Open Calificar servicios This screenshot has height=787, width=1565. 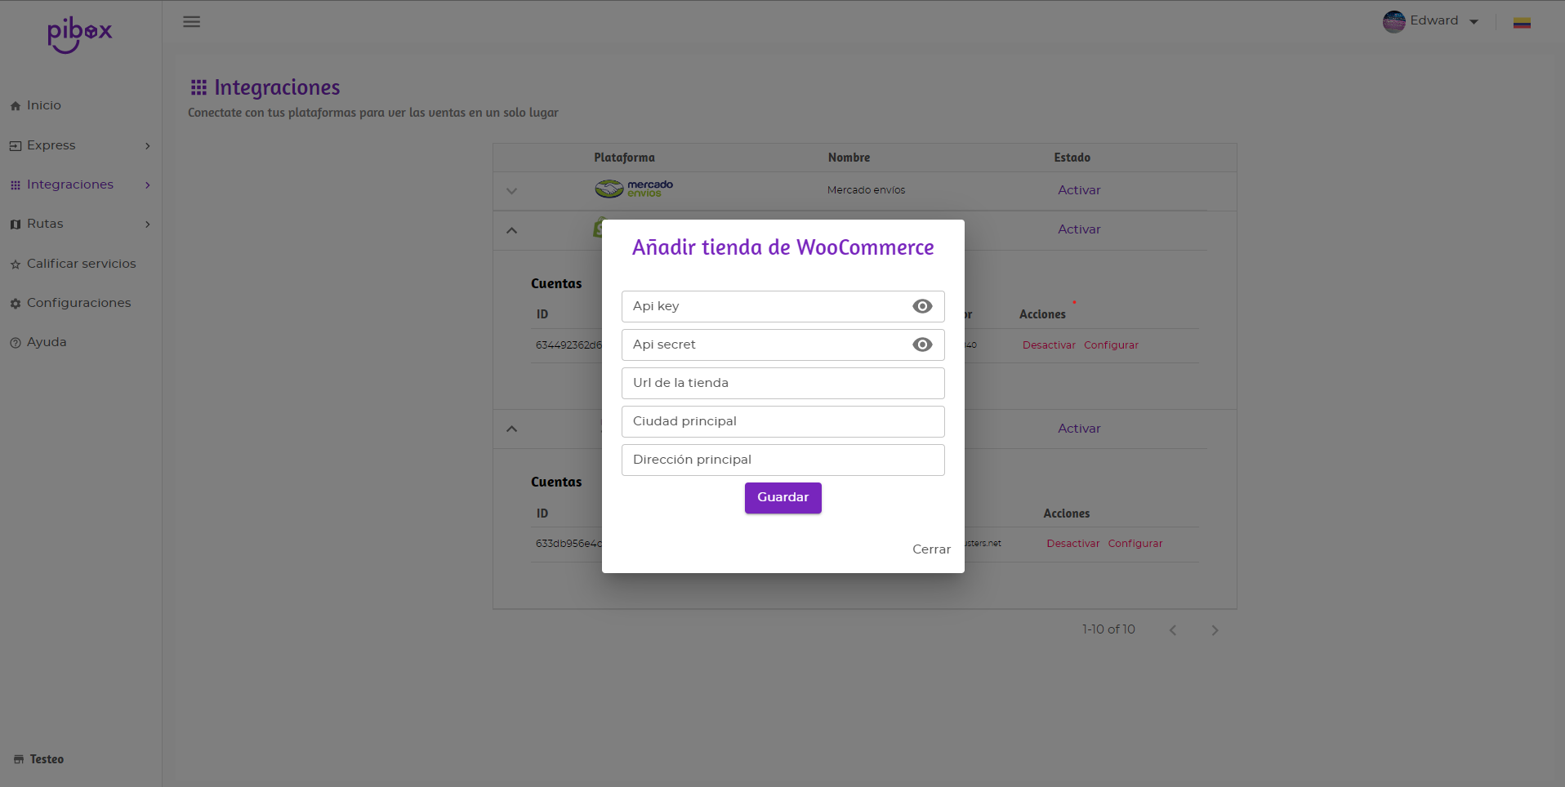click(80, 264)
